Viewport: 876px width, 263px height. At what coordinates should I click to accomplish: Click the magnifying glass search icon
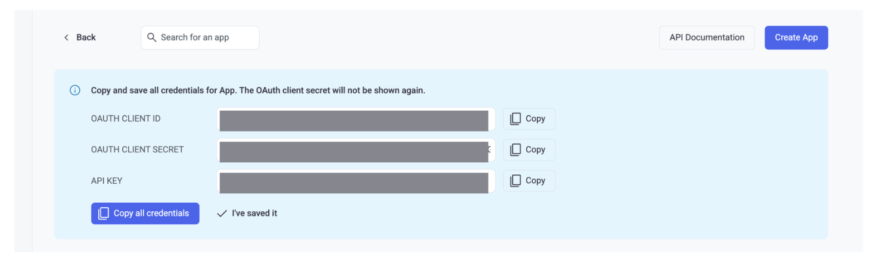click(152, 37)
